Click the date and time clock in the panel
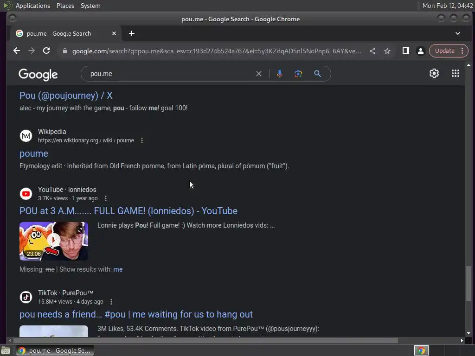Image resolution: width=475 pixels, height=356 pixels. (448, 6)
